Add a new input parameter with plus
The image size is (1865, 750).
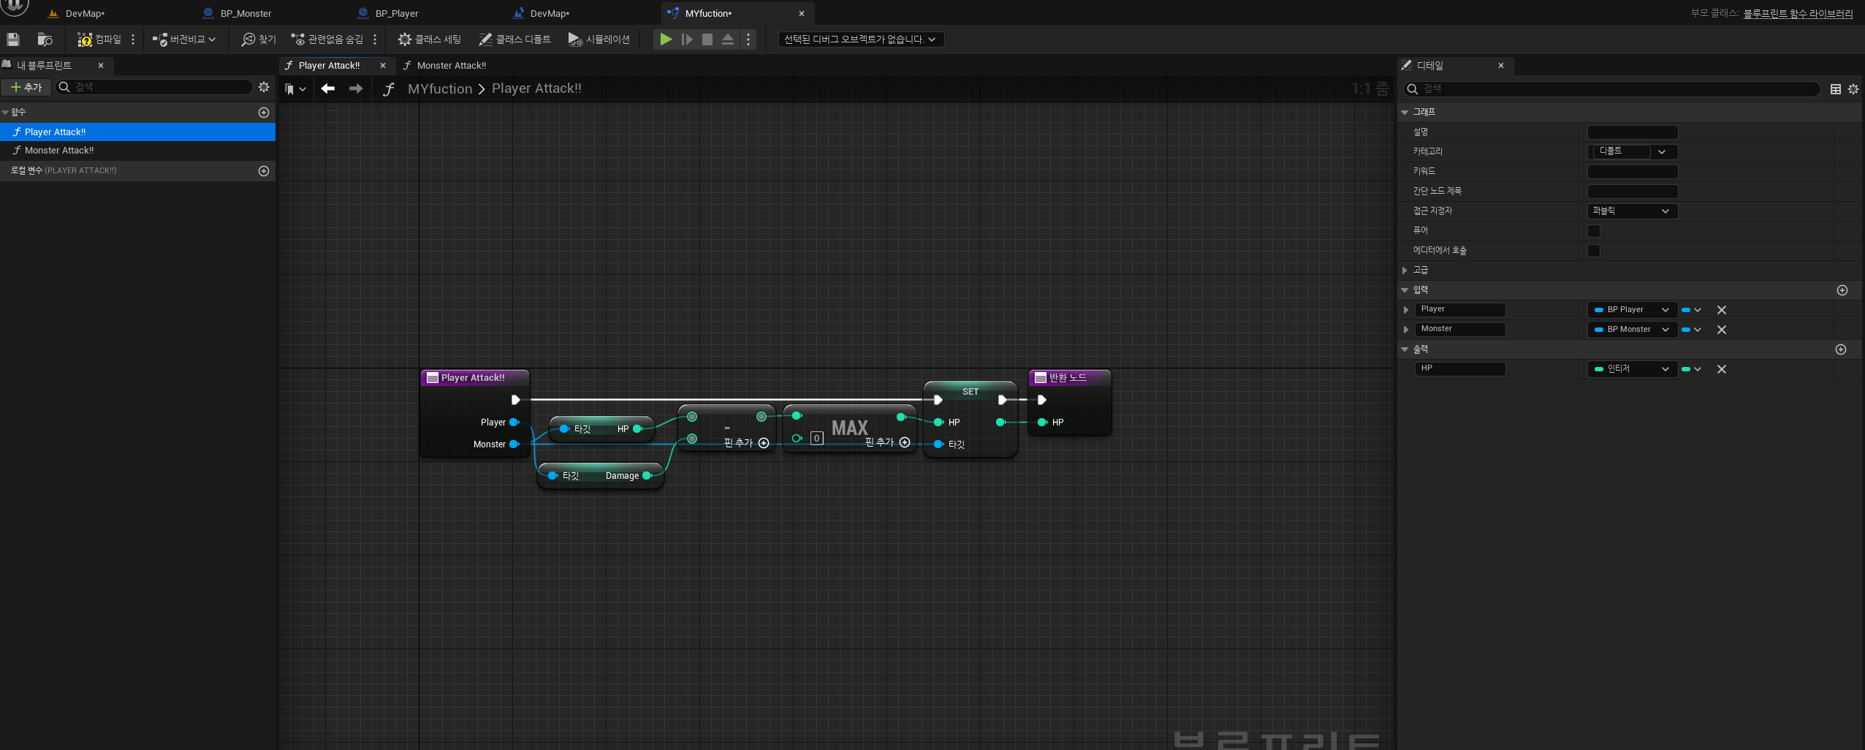[1842, 290]
